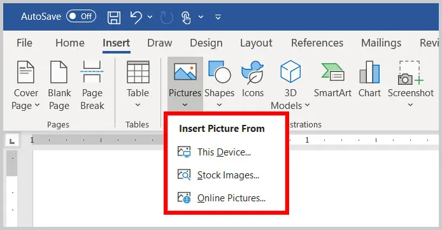Open the File tab
This screenshot has width=442, height=230.
pyautogui.click(x=25, y=43)
